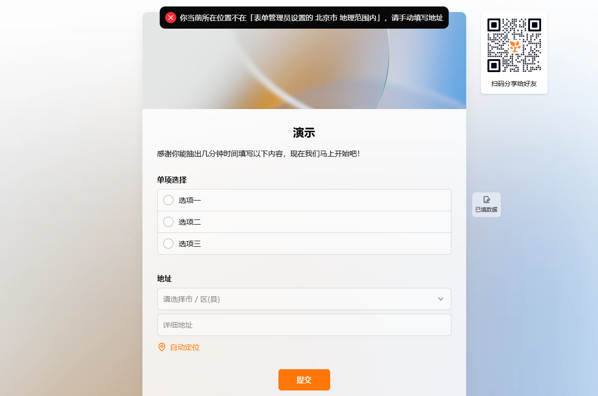Image resolution: width=598 pixels, height=396 pixels.
Task: Click the form header banner image
Action: [304, 61]
